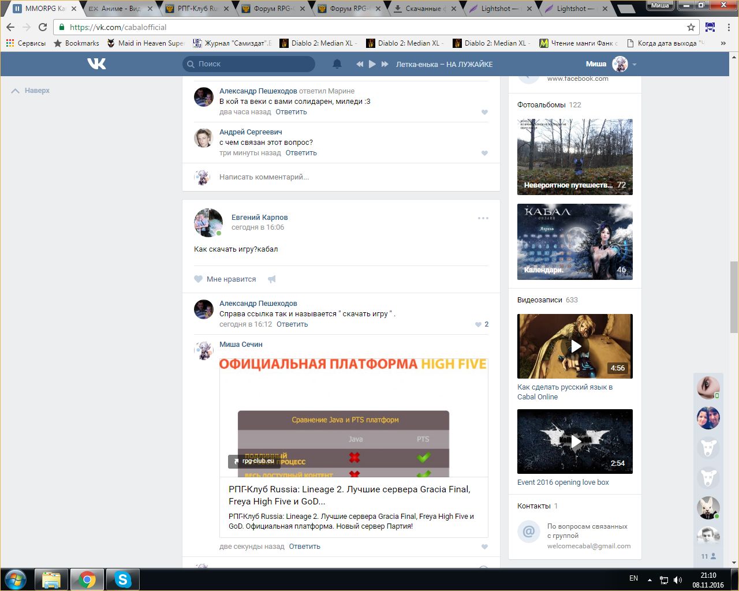
Task: Open Евгений Карпов's profile name link
Action: point(260,218)
